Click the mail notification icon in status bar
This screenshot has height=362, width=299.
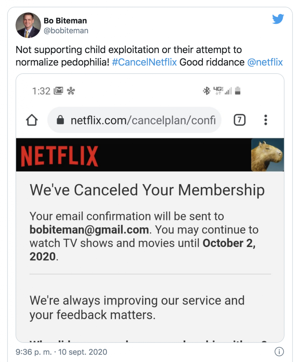pos(58,91)
